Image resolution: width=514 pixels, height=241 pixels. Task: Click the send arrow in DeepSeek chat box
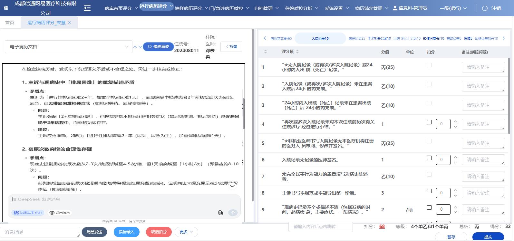pos(233,213)
